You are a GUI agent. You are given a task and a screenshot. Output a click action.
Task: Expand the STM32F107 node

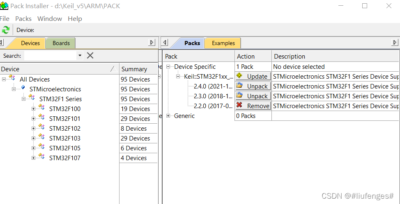[33, 158]
